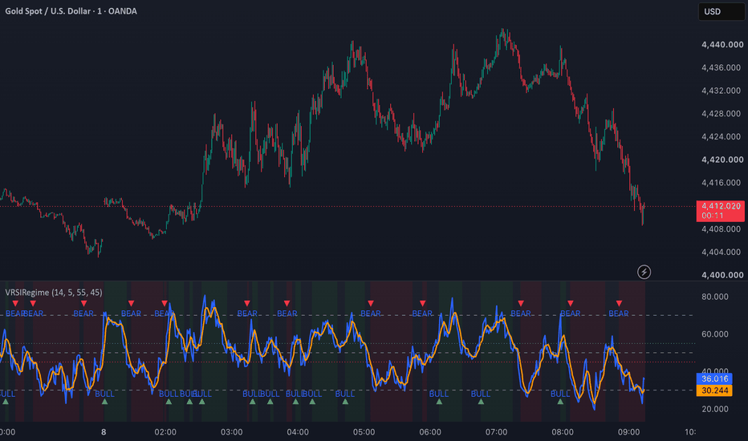Viewport: 748px width, 441px height.
Task: Click the BULL triangle marker near 08:00
Action: click(560, 402)
